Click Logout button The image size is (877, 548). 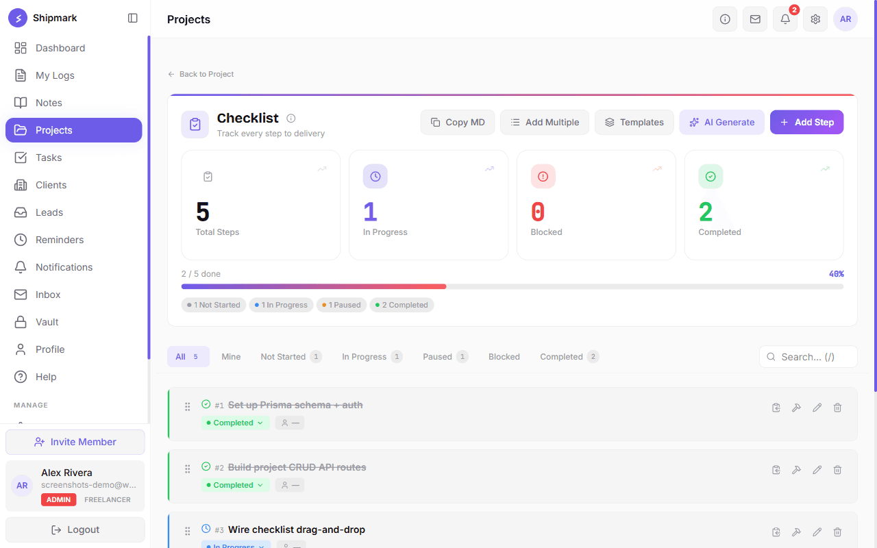[75, 530]
